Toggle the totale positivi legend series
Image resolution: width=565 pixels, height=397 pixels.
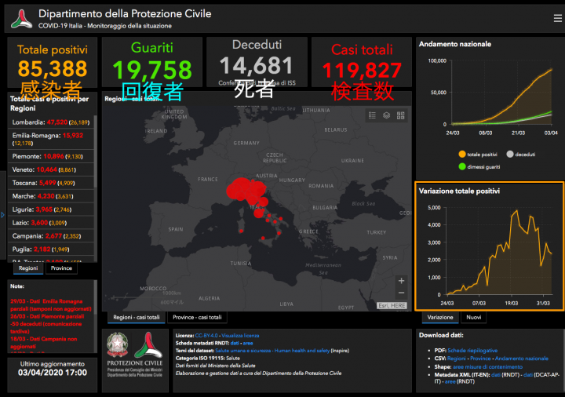[x=461, y=154]
